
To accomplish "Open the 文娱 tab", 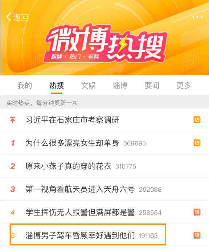I will click(88, 86).
